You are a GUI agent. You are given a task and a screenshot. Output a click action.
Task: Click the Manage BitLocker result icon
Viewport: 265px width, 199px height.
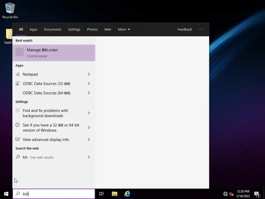[20, 52]
